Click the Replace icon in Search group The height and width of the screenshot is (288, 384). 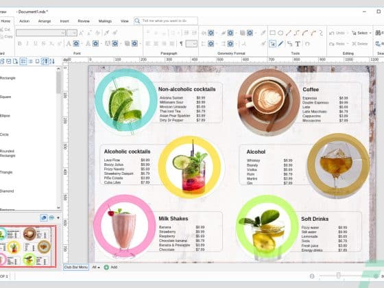tap(378, 44)
